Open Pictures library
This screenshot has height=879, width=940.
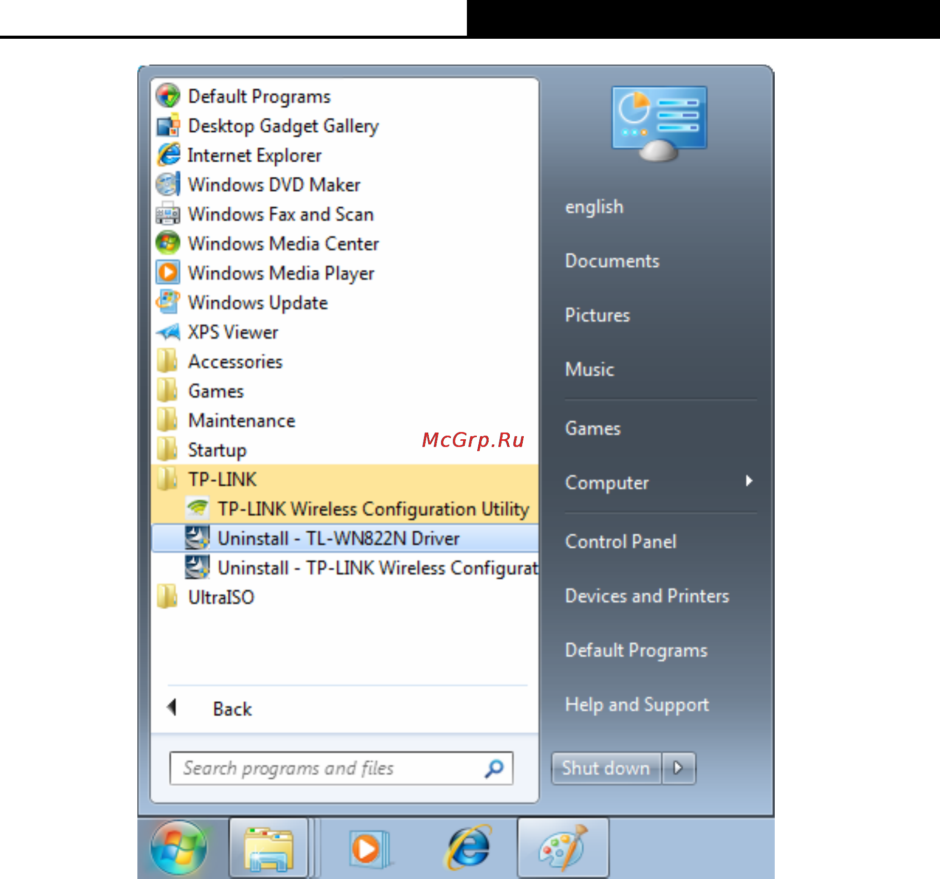(x=598, y=315)
